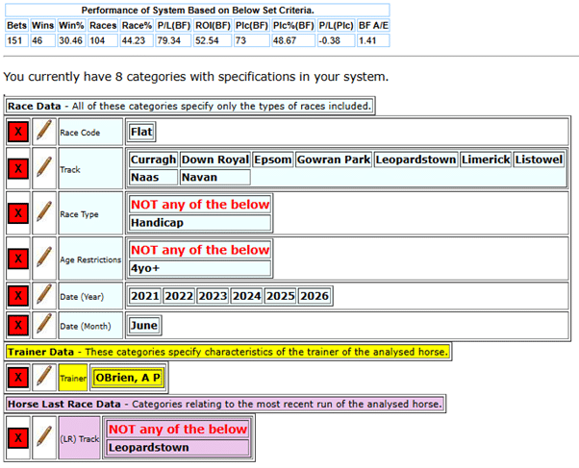
Task: Select the Gowran Park track entry
Action: 334,160
